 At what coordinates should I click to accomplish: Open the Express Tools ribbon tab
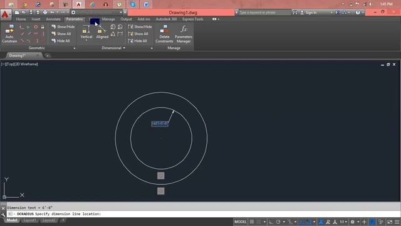point(192,19)
